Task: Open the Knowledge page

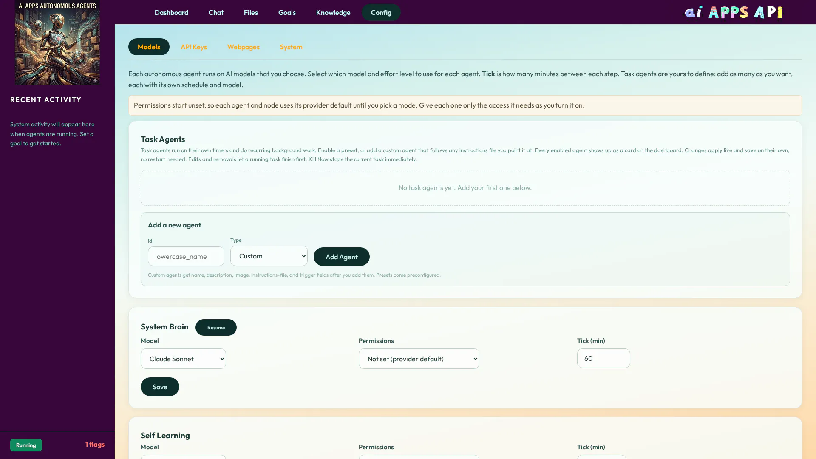Action: tap(333, 12)
